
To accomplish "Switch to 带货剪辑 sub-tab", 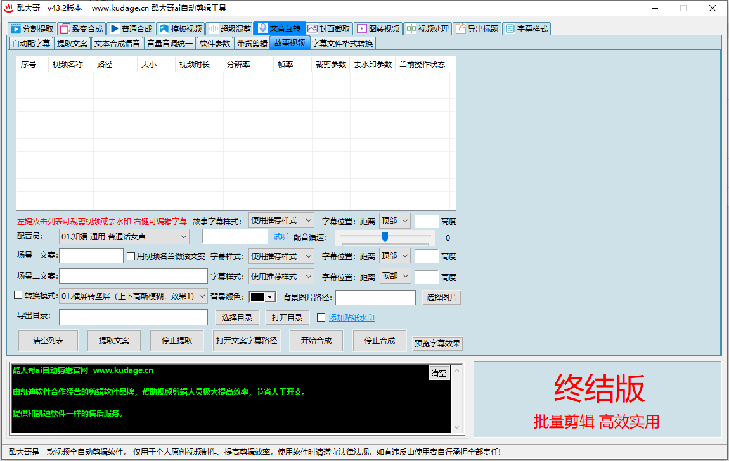I will pyautogui.click(x=252, y=43).
